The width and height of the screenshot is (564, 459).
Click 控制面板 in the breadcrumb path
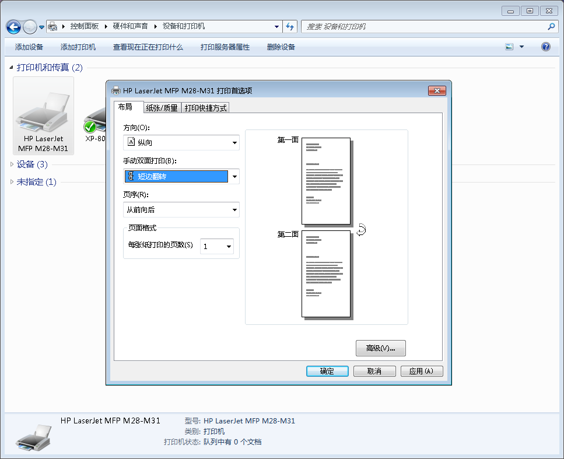[85, 26]
